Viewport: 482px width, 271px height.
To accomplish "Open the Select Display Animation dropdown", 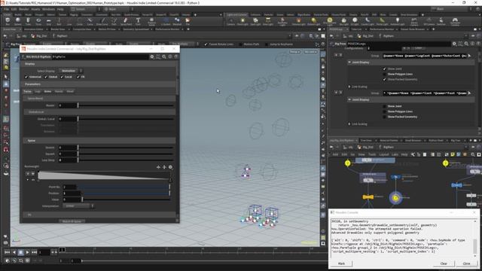I will 71,71.
